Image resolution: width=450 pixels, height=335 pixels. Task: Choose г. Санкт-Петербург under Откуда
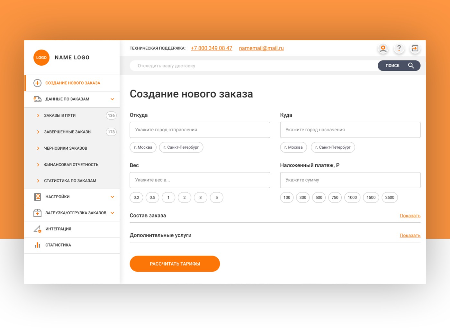point(181,147)
